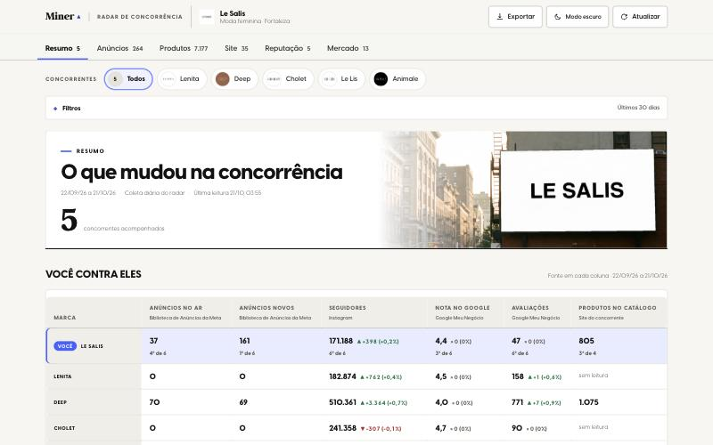Click Cholet followers value 241.358
Viewport: 713px width, 445px height.
342,428
